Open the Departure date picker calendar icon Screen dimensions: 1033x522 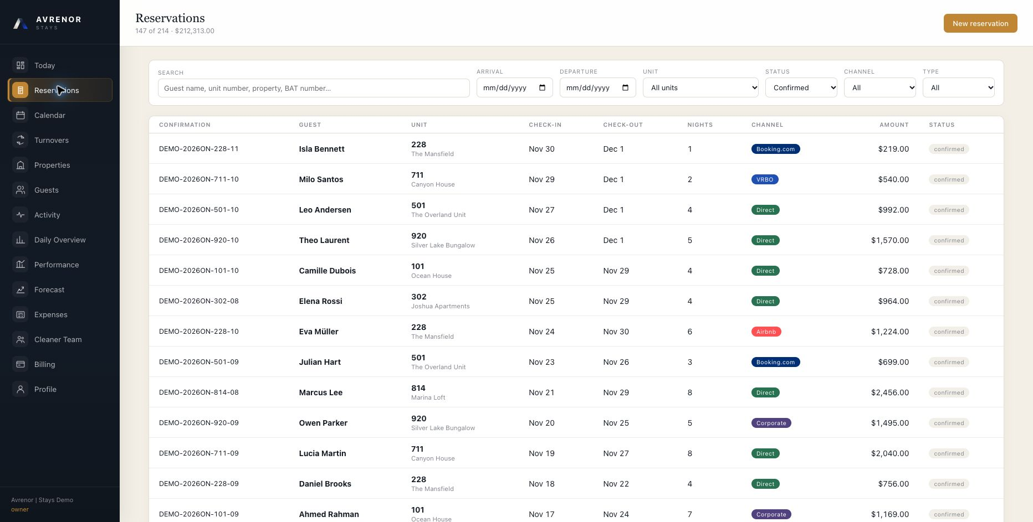tap(625, 88)
